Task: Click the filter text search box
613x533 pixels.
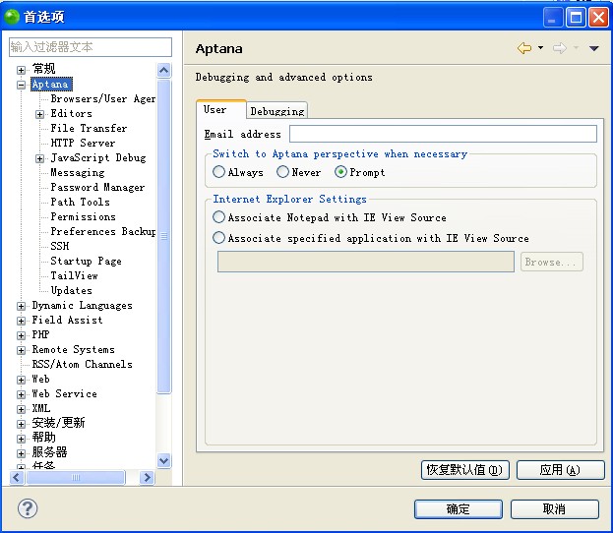Action: [x=91, y=47]
